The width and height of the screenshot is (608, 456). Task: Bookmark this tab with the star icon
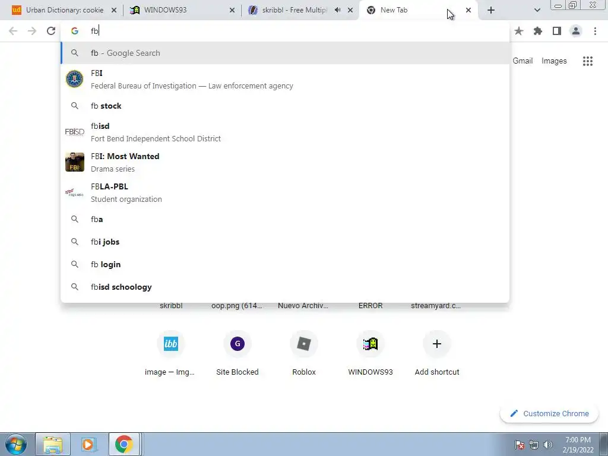click(x=518, y=31)
